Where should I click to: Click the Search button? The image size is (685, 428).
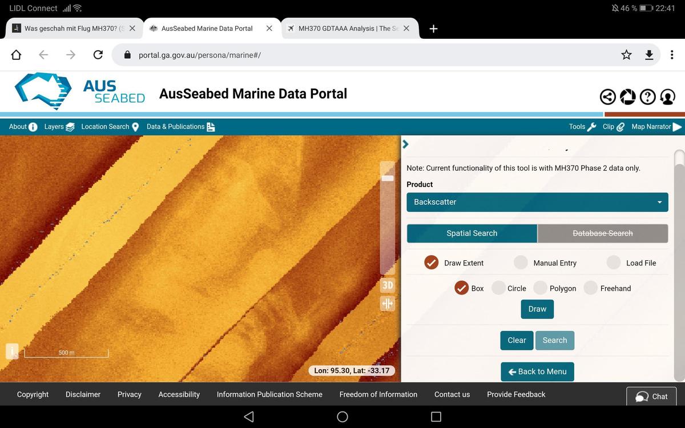tap(555, 340)
